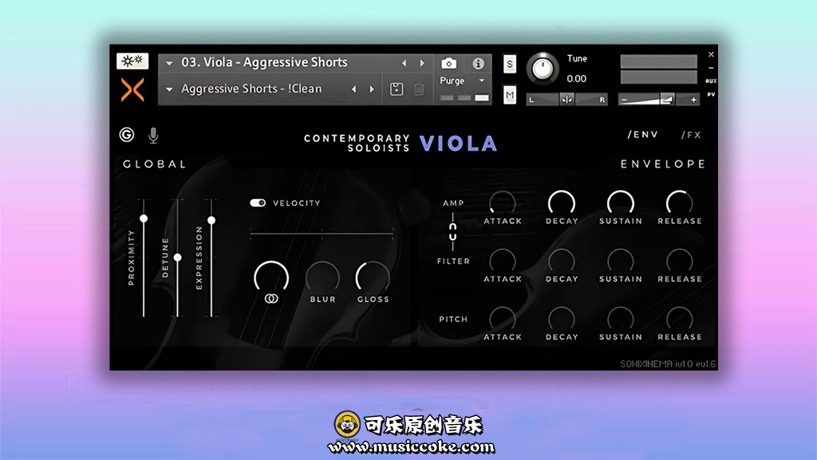Click the Tune value 0.00

pyautogui.click(x=577, y=79)
